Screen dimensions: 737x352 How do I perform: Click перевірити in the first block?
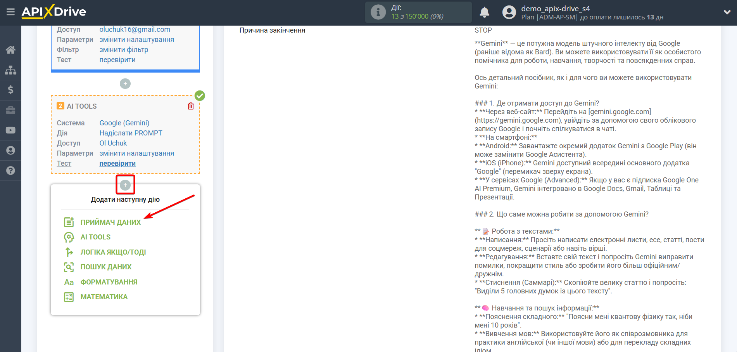coord(117,60)
